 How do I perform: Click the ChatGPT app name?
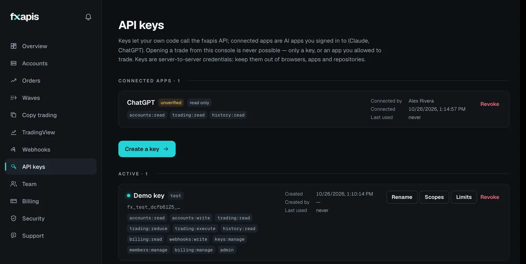[141, 102]
